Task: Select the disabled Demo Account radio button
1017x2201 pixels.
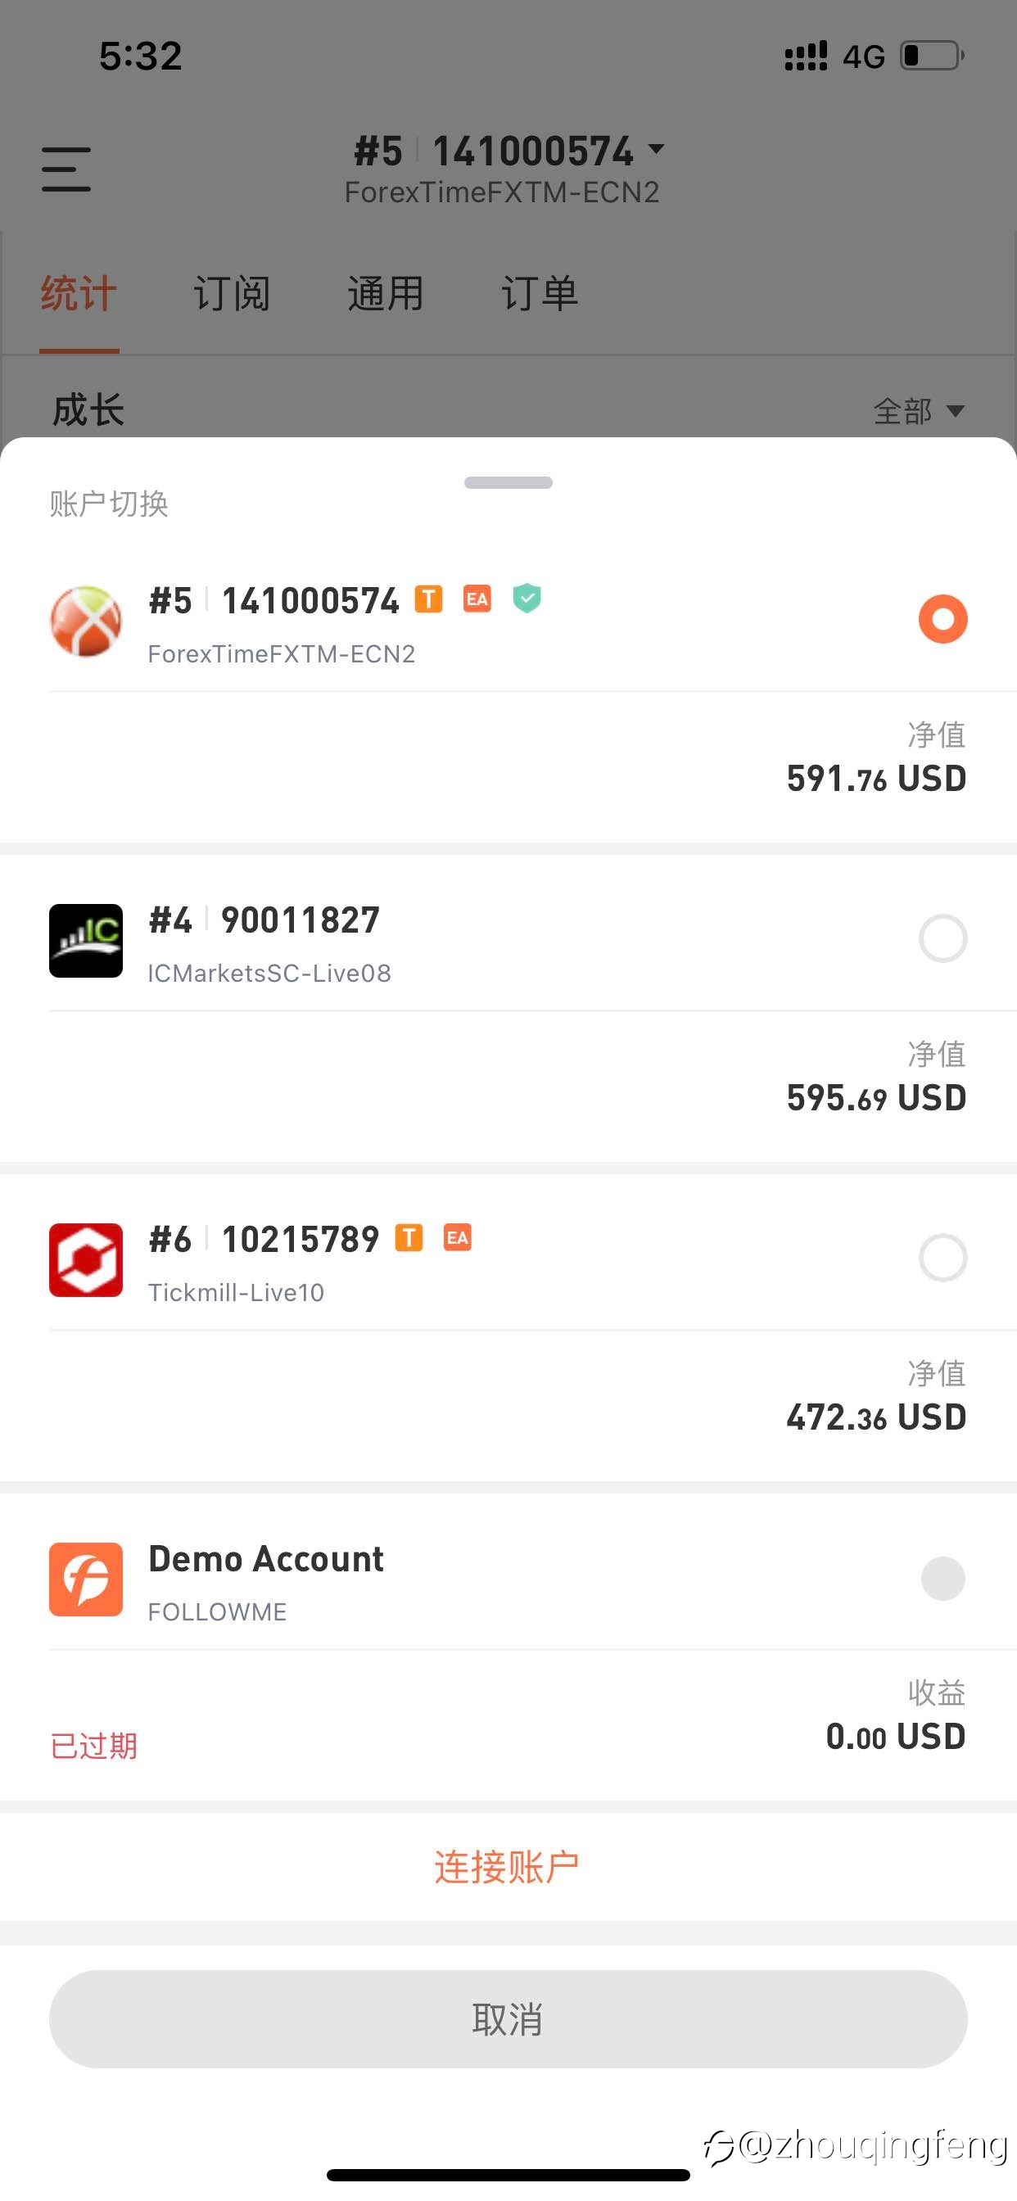Action: (942, 1578)
